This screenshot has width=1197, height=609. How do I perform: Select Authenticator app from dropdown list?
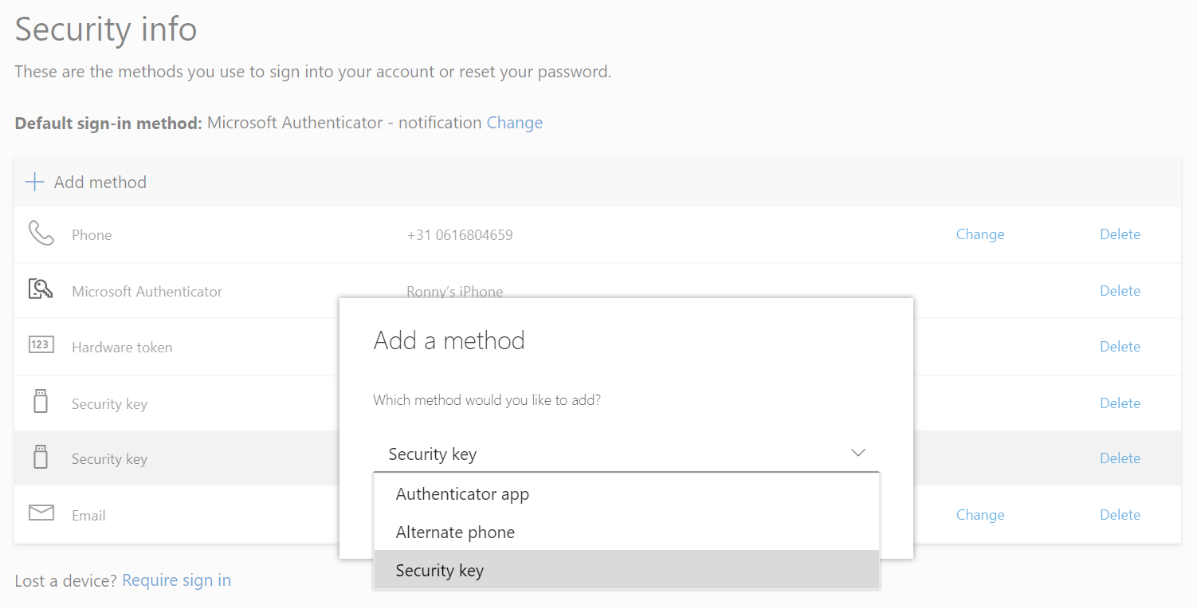462,494
